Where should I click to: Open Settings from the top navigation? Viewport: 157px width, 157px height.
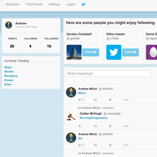54,4
